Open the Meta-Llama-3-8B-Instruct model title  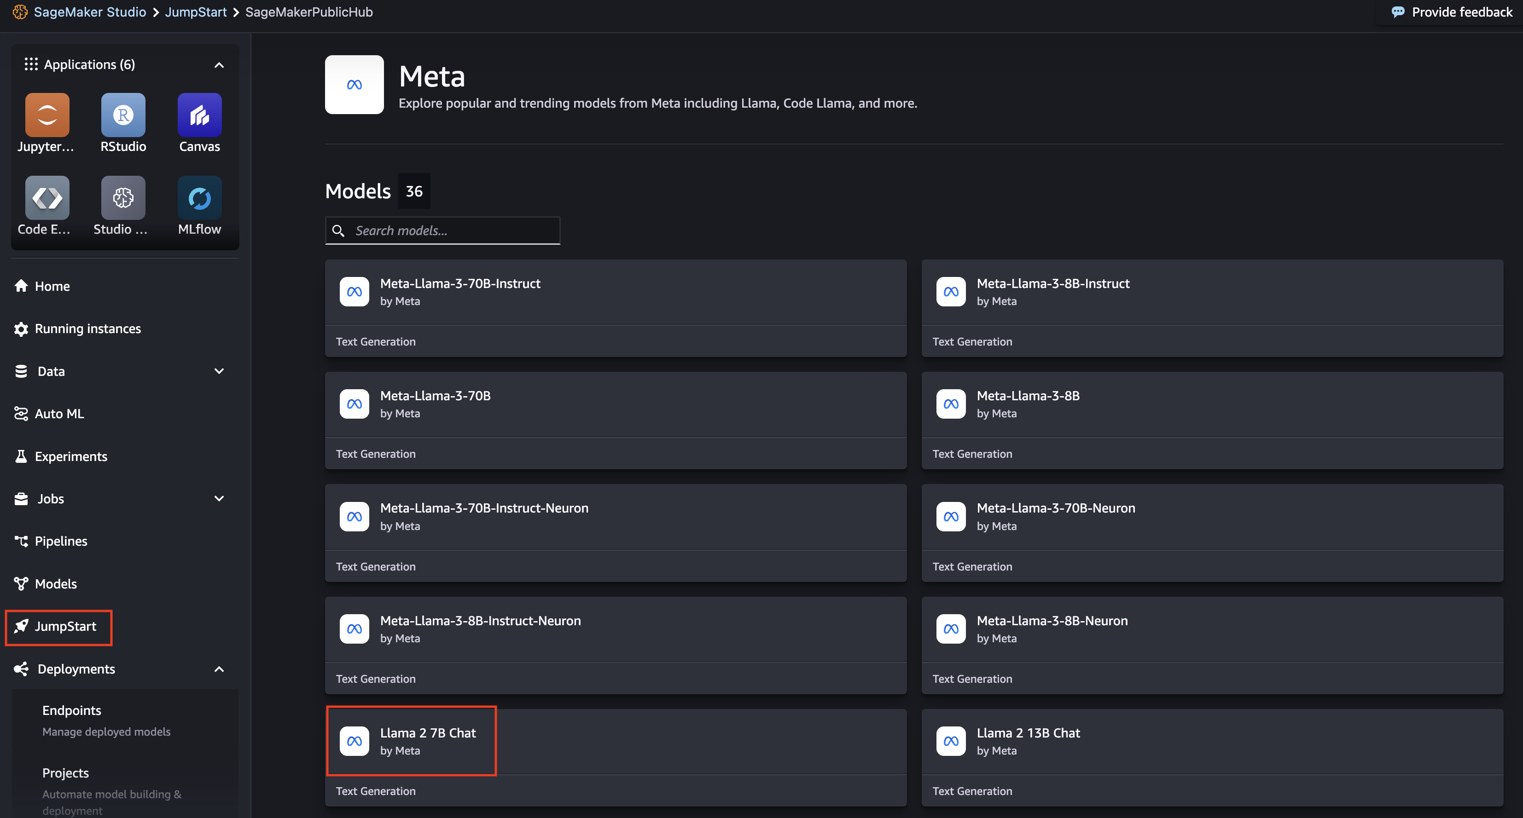[1053, 283]
